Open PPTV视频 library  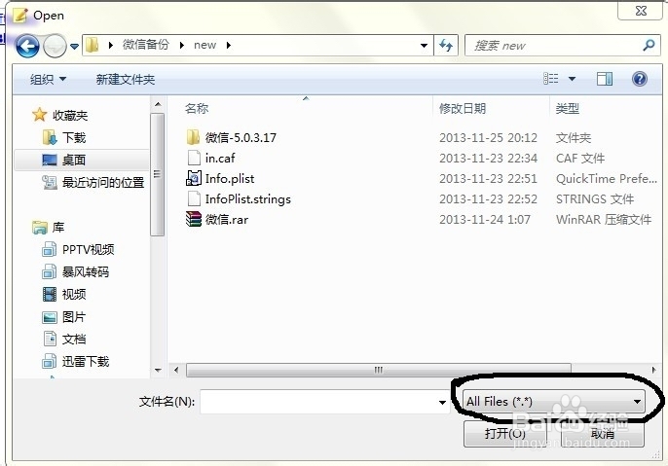pyautogui.click(x=89, y=249)
